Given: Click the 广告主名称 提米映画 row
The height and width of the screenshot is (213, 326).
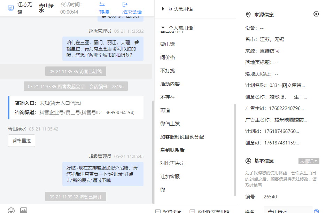Looking at the screenshot, I should 276,120.
